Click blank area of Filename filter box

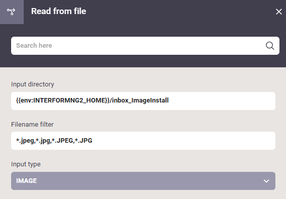pyautogui.click(x=183, y=141)
